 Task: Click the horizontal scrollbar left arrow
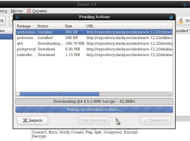(x=18, y=94)
